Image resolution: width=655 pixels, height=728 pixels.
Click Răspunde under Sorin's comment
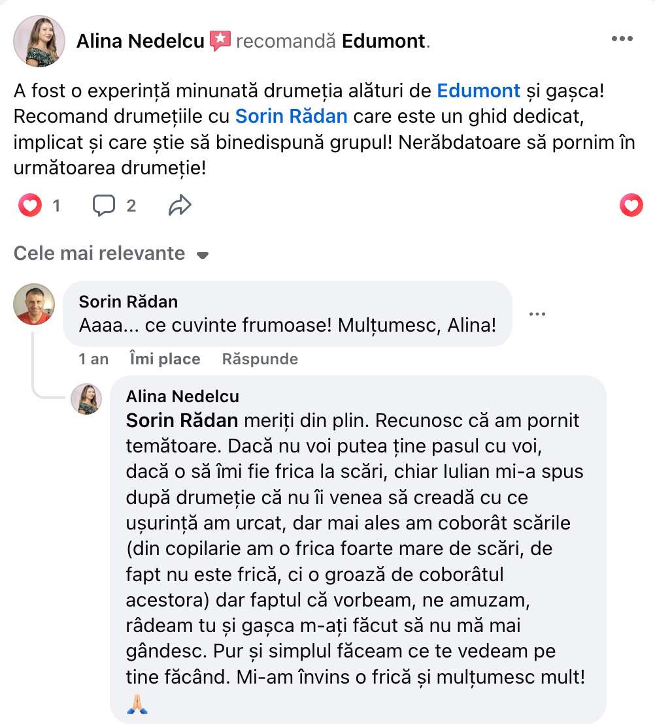coord(260,358)
